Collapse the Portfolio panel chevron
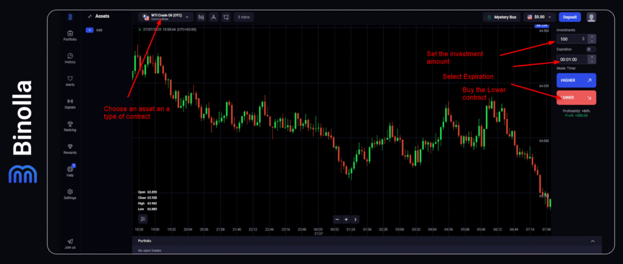 click(x=593, y=241)
